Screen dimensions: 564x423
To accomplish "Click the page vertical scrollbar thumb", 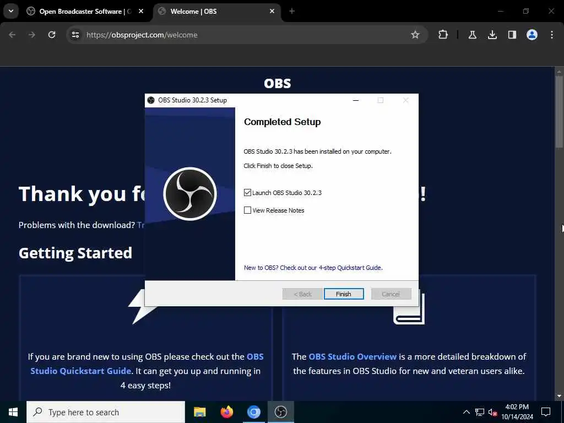I will click(559, 111).
